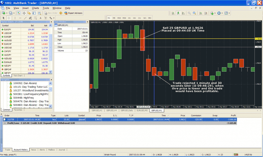Select account 500448: HighFreq

(23, 98)
